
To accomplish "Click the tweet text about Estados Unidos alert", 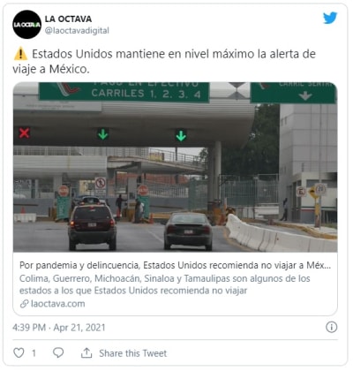I will click(x=164, y=61).
